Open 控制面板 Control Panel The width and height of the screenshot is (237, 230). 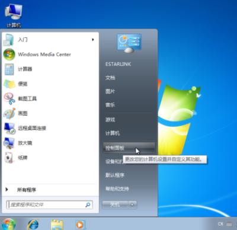(x=129, y=148)
